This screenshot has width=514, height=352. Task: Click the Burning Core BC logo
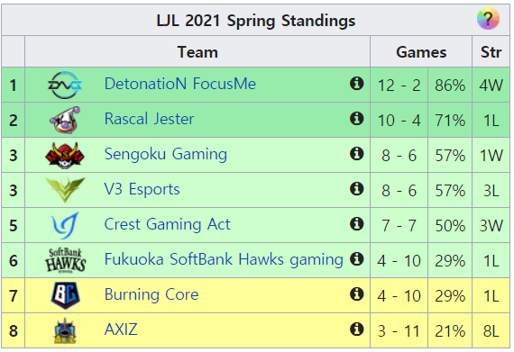coord(65,295)
